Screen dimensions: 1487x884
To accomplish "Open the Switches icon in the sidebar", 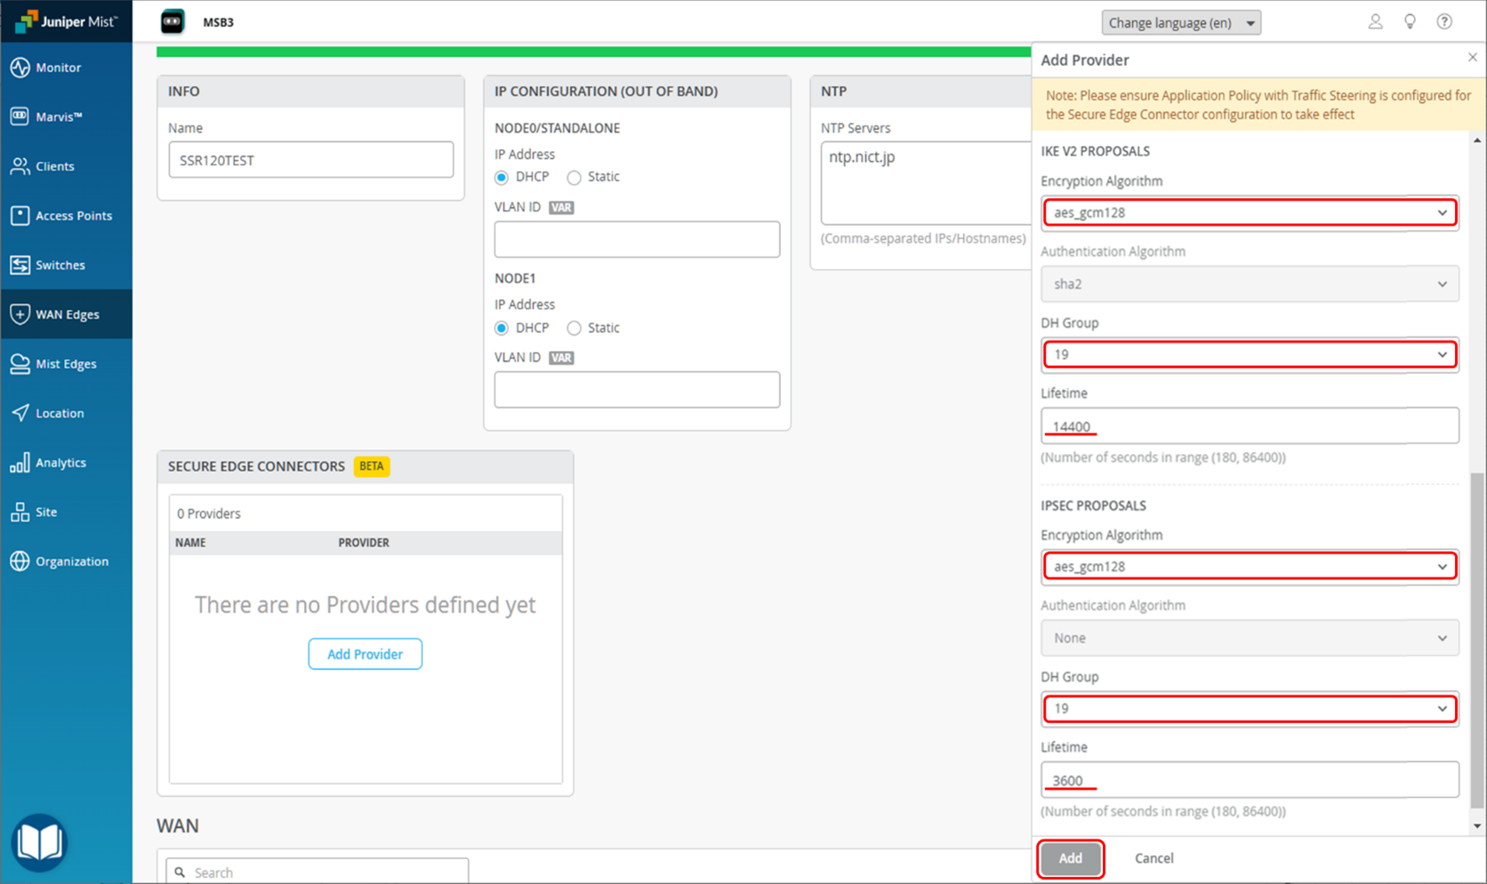I will [20, 265].
